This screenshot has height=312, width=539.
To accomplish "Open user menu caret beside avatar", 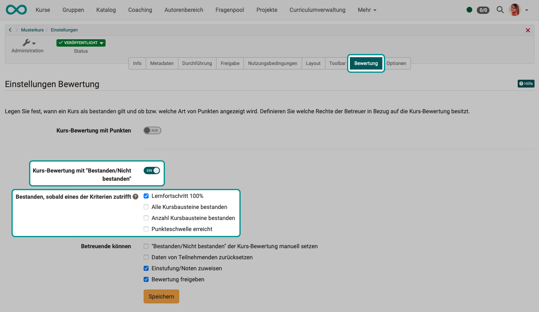I will click(526, 10).
